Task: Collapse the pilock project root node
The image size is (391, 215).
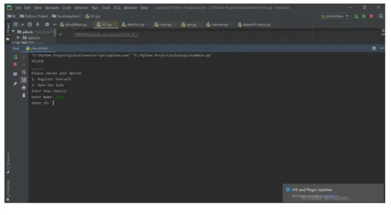Action: coord(13,32)
